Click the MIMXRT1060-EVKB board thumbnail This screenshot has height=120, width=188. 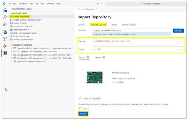95,77
